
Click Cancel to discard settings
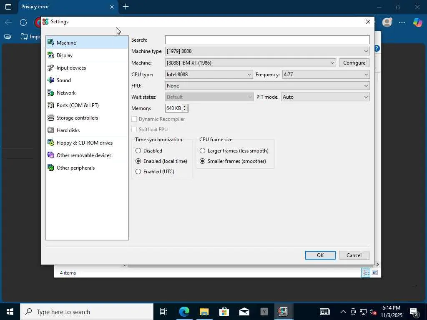click(354, 255)
